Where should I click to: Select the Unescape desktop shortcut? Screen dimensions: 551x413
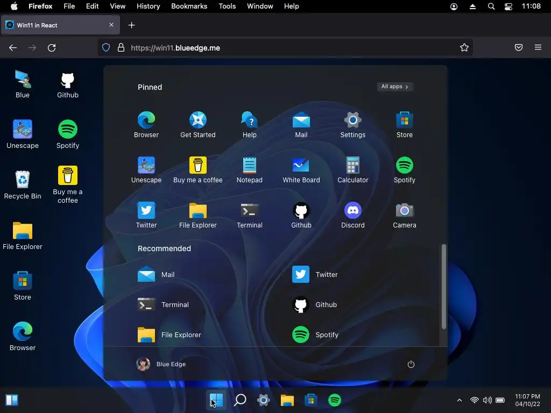click(x=23, y=134)
